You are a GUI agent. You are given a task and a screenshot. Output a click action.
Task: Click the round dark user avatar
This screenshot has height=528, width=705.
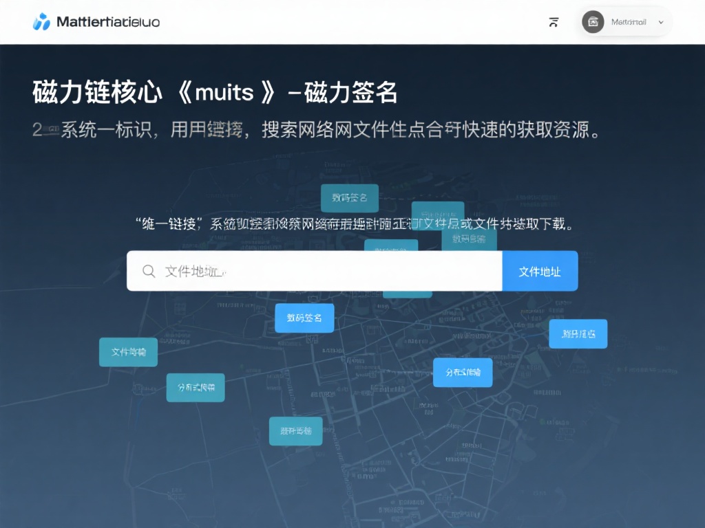tap(593, 22)
